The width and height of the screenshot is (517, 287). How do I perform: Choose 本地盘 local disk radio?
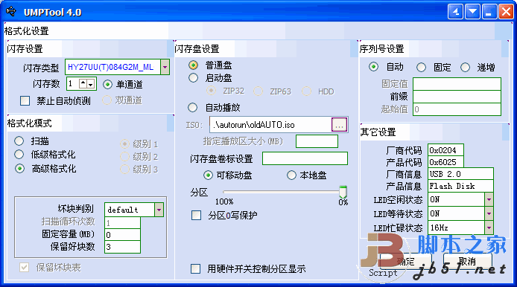291,175
